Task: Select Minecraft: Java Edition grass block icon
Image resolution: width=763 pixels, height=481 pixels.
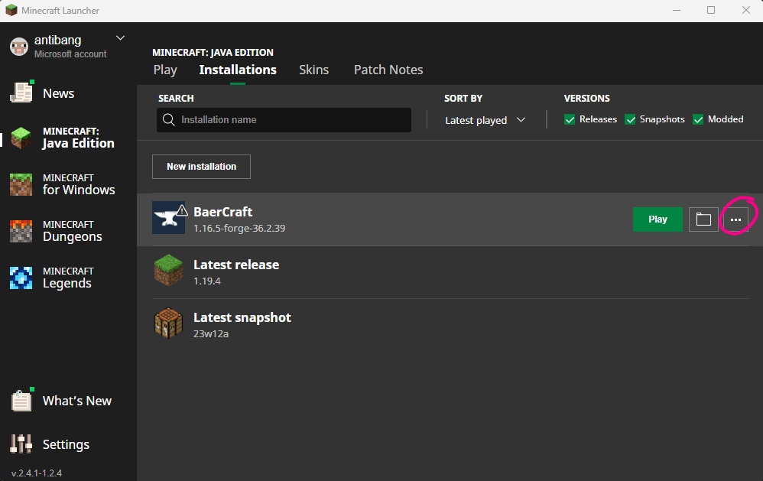Action: point(21,138)
